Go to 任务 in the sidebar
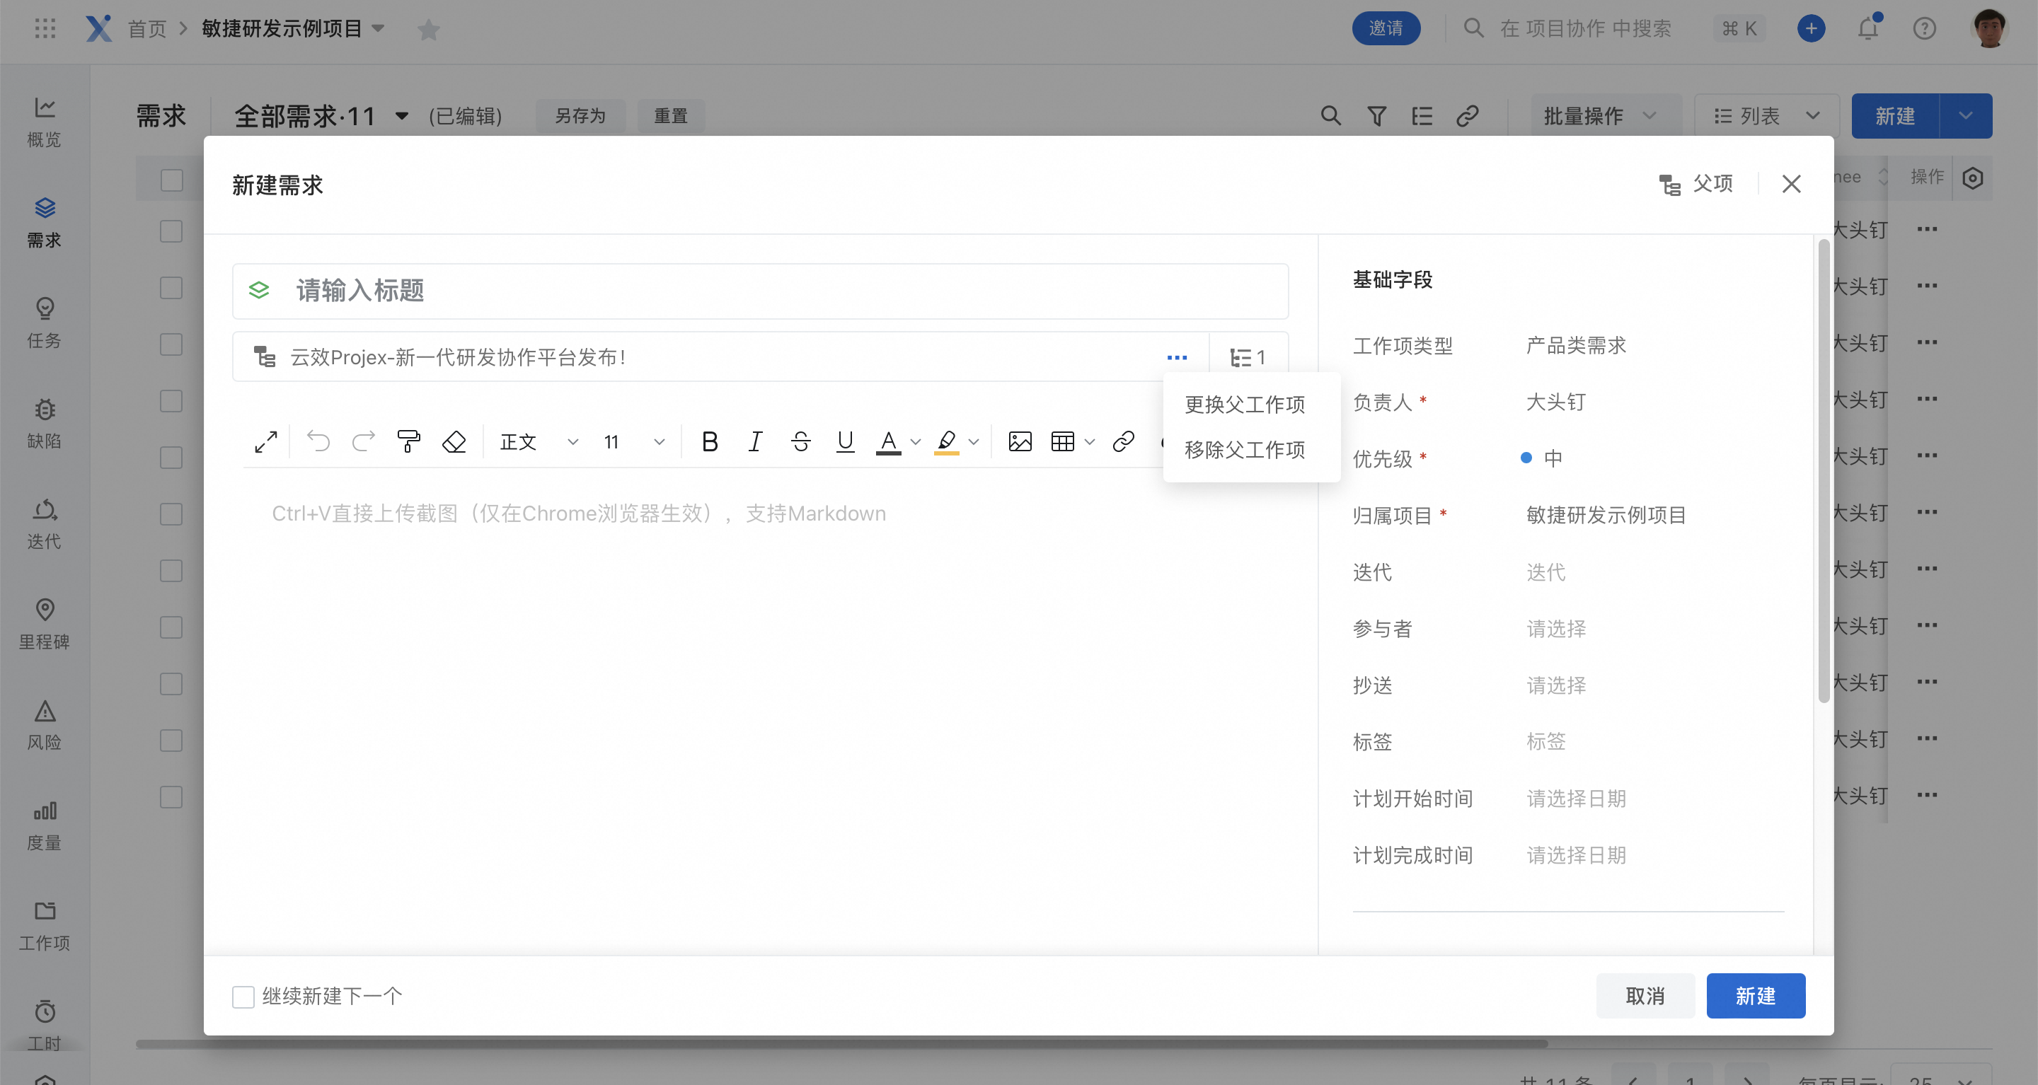Image resolution: width=2038 pixels, height=1085 pixels. click(45, 323)
